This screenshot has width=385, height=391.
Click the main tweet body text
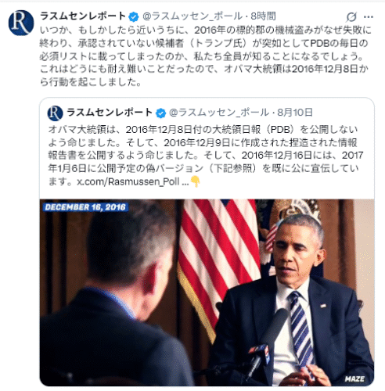click(x=205, y=56)
